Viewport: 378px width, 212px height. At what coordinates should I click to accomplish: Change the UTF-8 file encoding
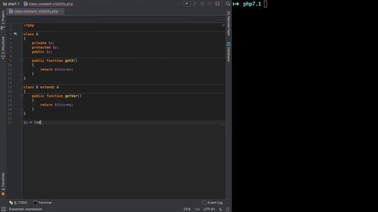(x=209, y=209)
